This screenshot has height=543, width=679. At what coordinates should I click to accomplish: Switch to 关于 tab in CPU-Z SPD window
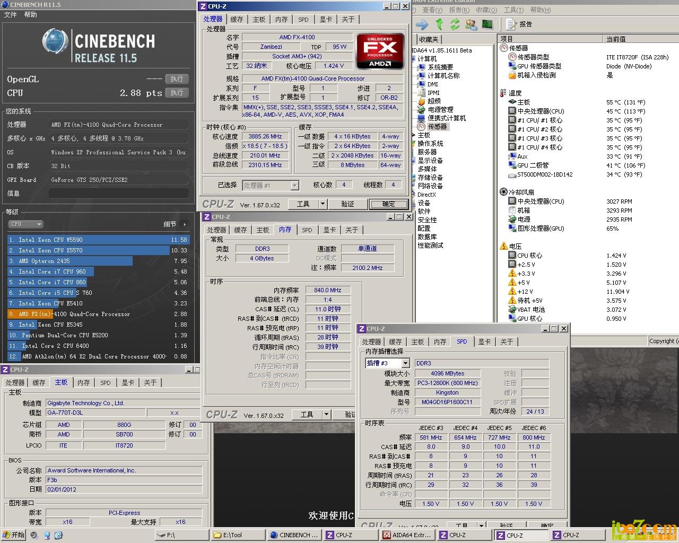point(507,342)
